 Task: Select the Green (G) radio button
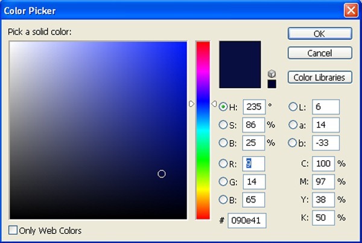[x=223, y=182]
